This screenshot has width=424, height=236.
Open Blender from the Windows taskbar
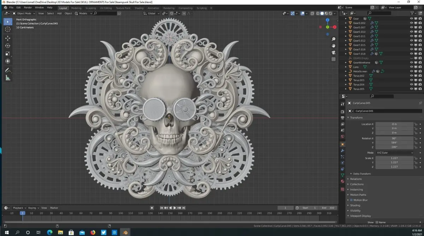125,232
